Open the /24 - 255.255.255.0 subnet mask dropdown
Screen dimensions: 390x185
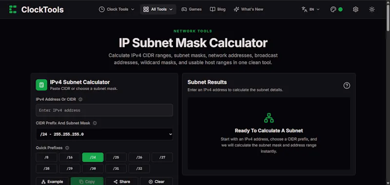[x=104, y=134]
